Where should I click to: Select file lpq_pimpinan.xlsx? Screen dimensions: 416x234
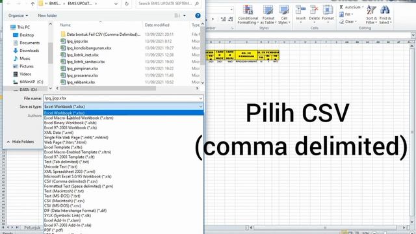click(83, 68)
